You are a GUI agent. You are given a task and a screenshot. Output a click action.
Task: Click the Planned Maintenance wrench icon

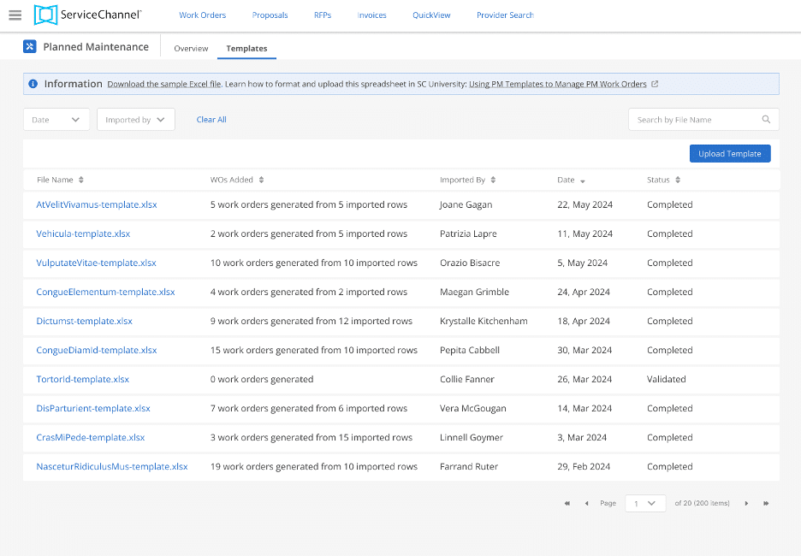[30, 47]
